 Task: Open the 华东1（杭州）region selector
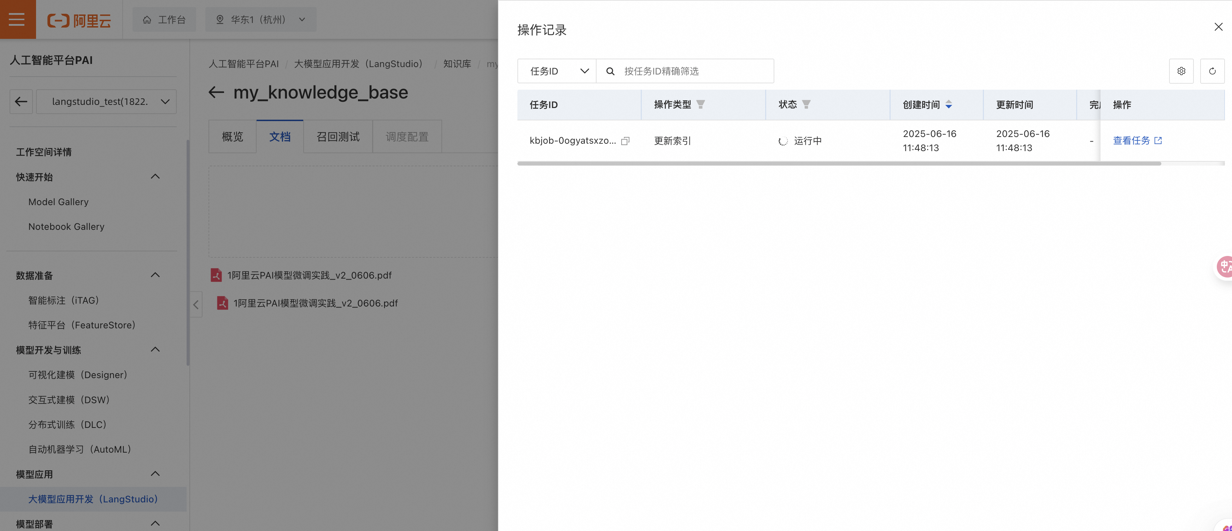click(261, 20)
